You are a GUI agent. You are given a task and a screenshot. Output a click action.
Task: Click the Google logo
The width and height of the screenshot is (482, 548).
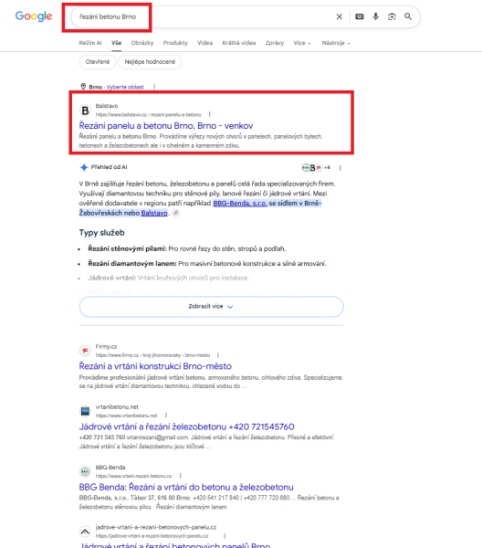pyautogui.click(x=34, y=16)
